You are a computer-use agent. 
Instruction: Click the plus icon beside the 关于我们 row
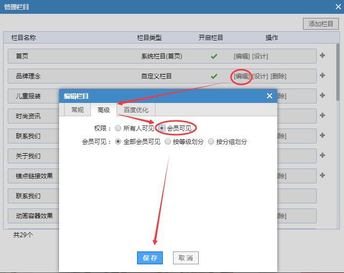pyautogui.click(x=322, y=155)
